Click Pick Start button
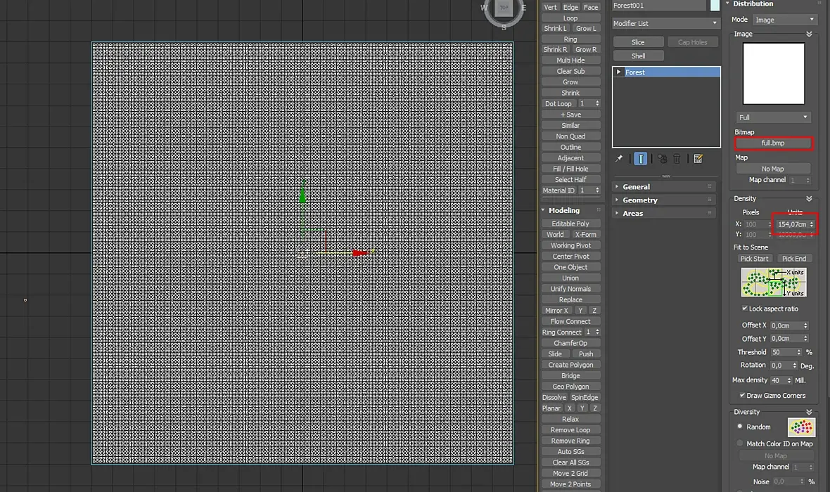The width and height of the screenshot is (830, 492). (754, 259)
